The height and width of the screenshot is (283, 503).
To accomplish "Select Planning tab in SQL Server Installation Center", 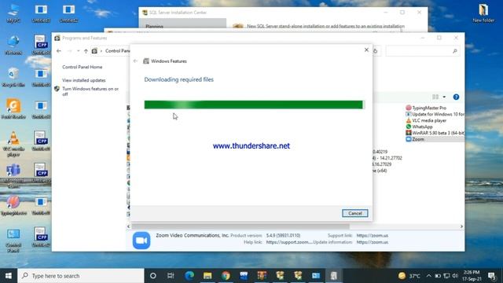I will (x=154, y=26).
